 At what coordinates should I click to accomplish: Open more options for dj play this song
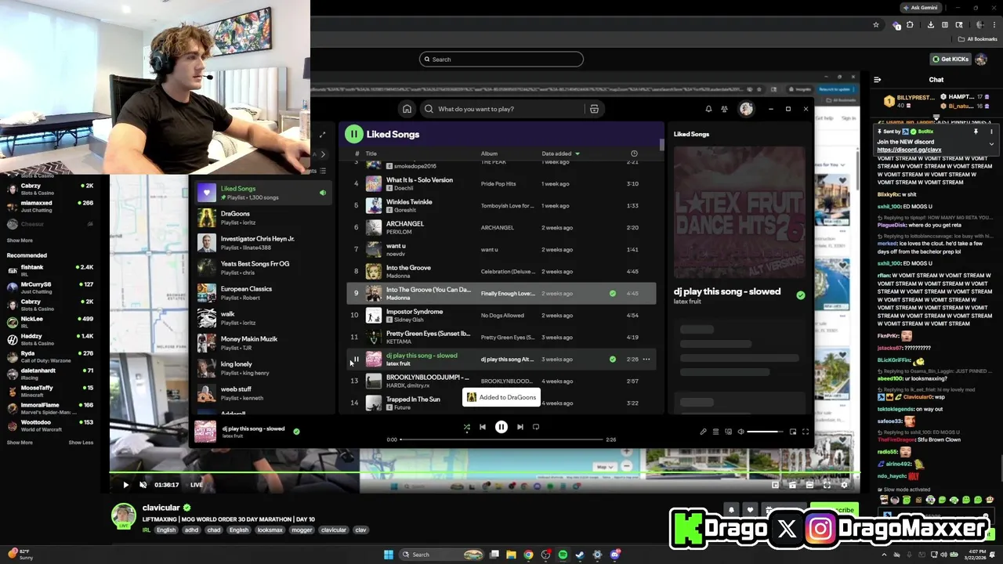coord(646,359)
